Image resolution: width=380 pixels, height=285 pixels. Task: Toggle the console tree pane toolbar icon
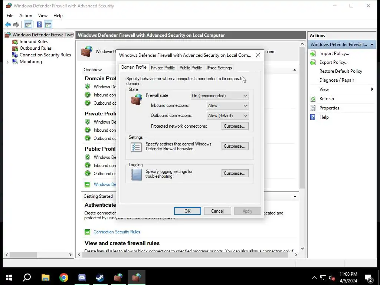click(28, 25)
